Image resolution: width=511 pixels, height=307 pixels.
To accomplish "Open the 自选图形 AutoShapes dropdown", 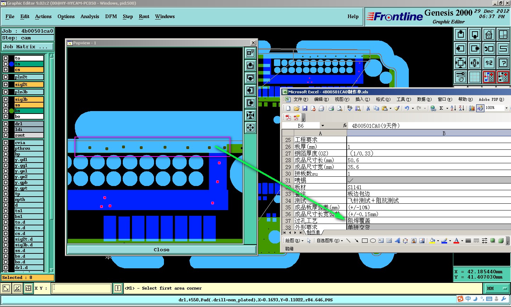I will click(x=330, y=241).
